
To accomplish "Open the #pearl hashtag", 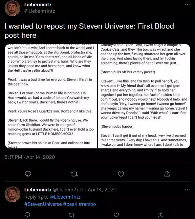I will click(x=70, y=204).
